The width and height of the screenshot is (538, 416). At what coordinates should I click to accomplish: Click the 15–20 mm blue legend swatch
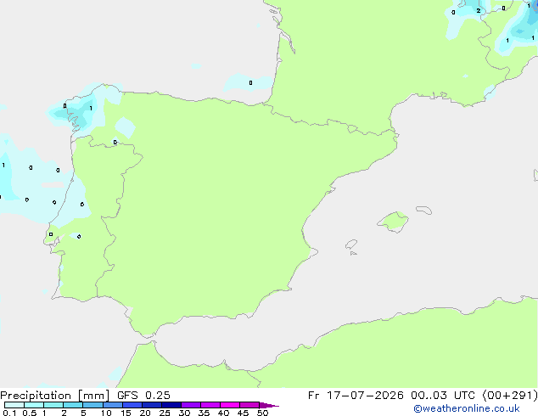click(132, 405)
